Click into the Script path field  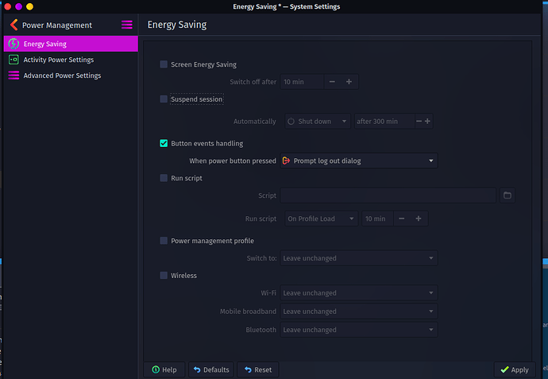click(x=388, y=195)
